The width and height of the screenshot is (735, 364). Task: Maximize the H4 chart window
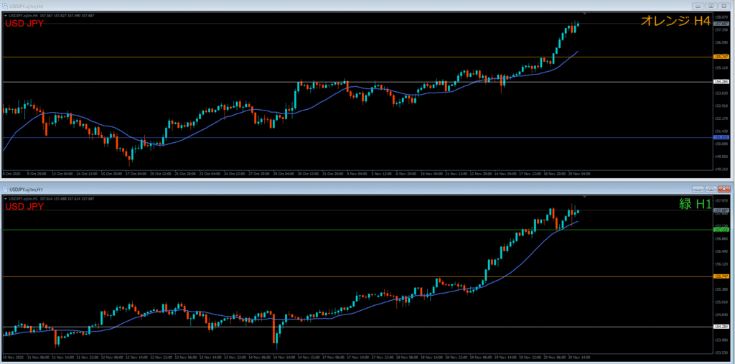click(x=711, y=4)
